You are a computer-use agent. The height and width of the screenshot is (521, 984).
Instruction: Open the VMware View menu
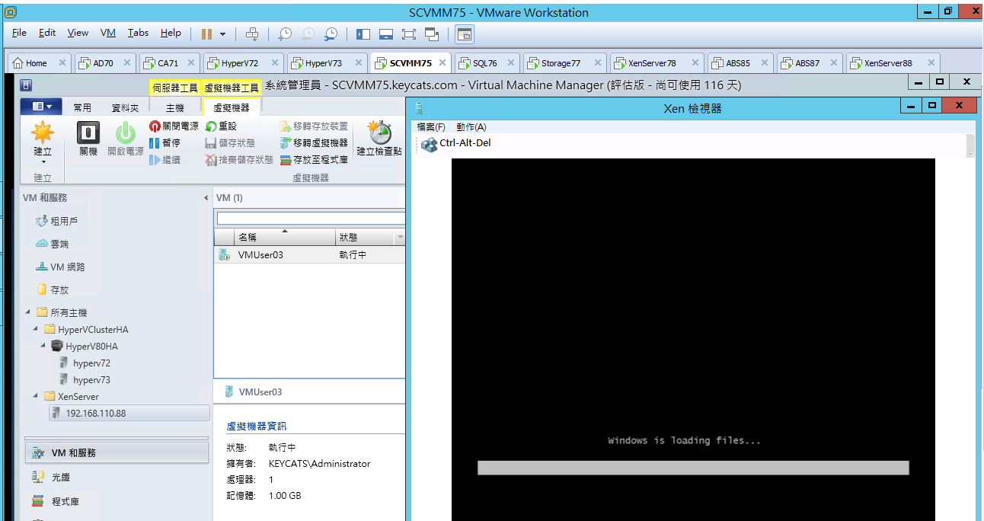pos(78,33)
